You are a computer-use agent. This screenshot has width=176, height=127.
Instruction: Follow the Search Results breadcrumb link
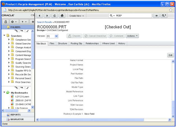click(45, 22)
